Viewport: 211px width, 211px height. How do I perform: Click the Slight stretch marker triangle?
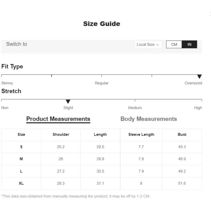(x=68, y=102)
